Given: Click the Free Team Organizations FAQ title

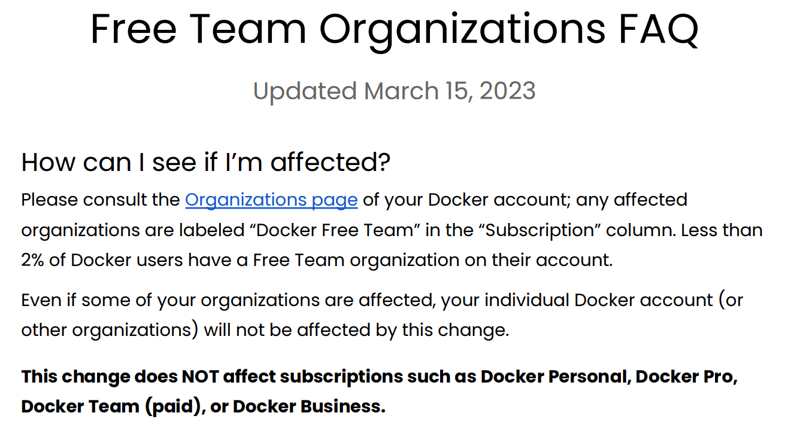Looking at the screenshot, I should pyautogui.click(x=394, y=29).
